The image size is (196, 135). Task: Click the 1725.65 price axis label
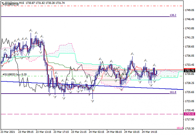(189, 92)
